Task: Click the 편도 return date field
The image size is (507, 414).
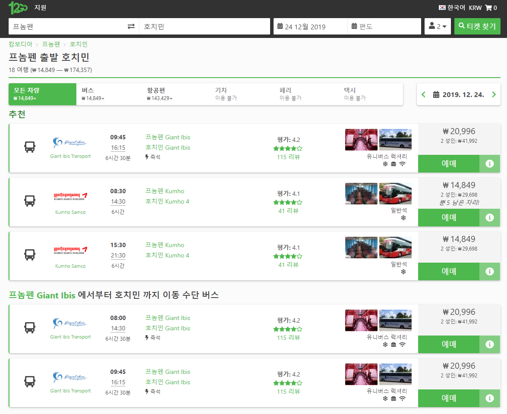Action: [x=384, y=26]
